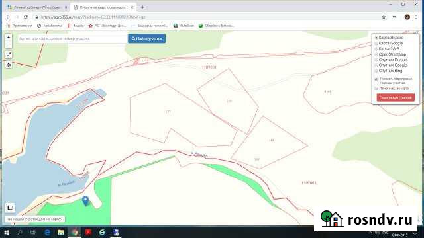The height and width of the screenshot is (238, 424).
Task: Open the АО bookmark with star icon
Action: pyautogui.click(x=107, y=26)
